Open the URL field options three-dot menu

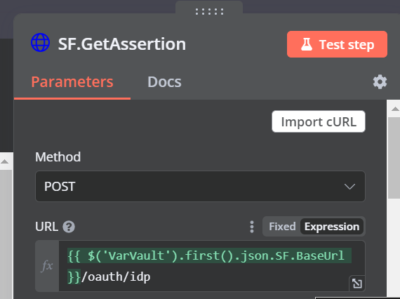click(x=252, y=227)
